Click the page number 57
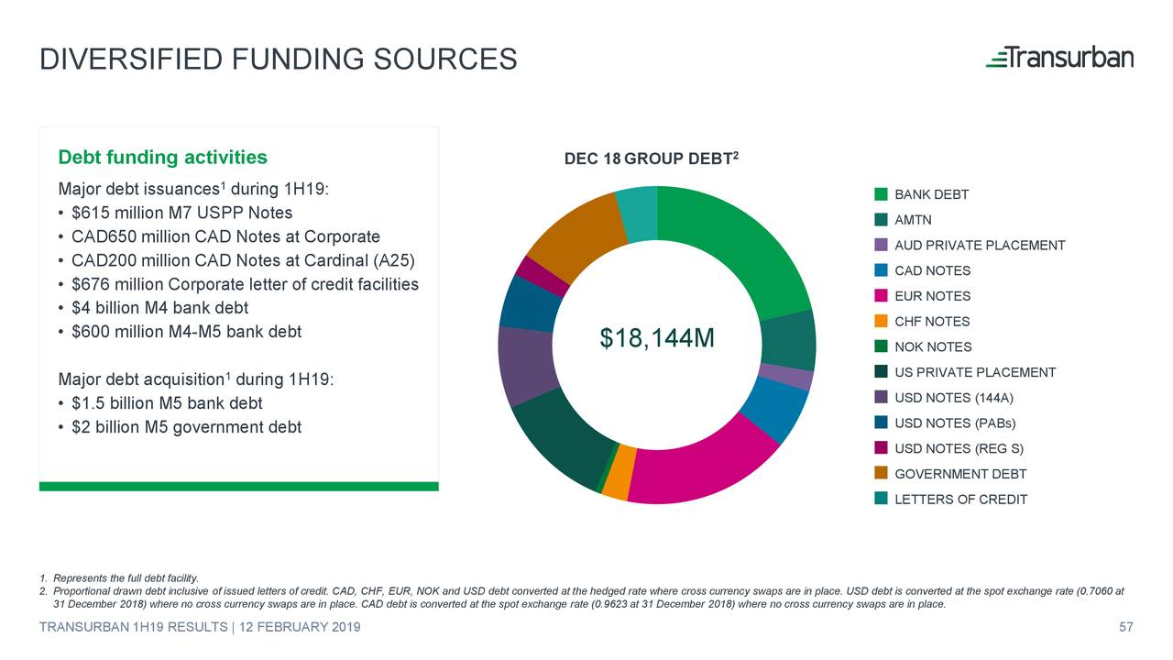Screen dimensions: 1173x660 click(x=1126, y=627)
